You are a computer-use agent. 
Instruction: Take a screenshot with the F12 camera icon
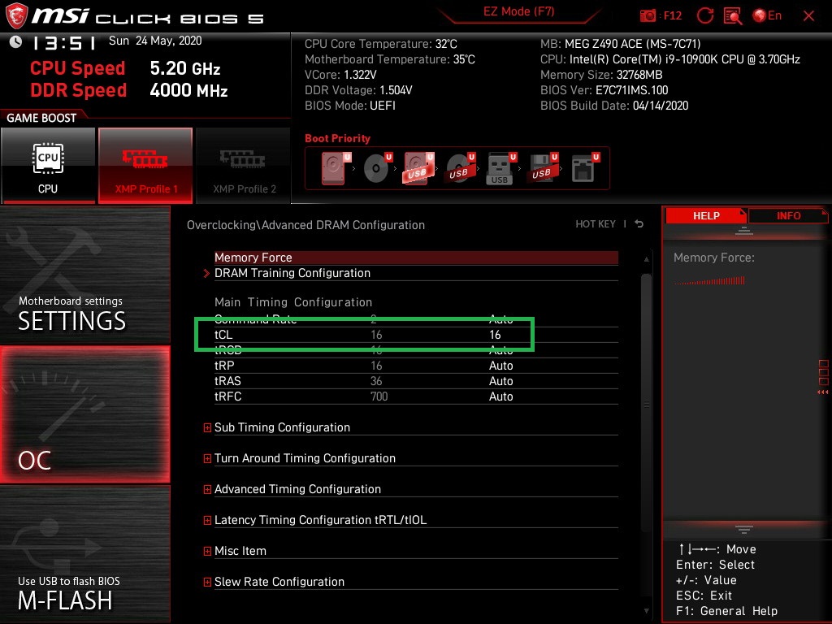(648, 16)
